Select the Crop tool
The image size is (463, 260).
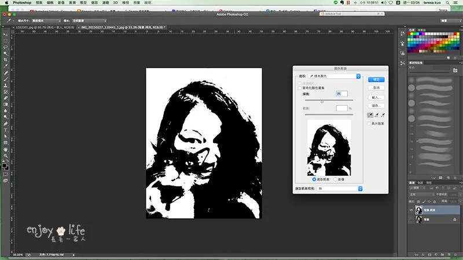[6, 60]
